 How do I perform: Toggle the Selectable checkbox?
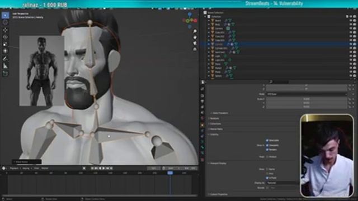coord(267,140)
